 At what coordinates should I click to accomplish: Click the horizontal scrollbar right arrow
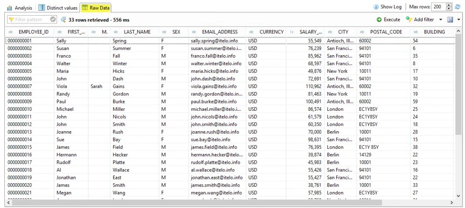coord(452,203)
